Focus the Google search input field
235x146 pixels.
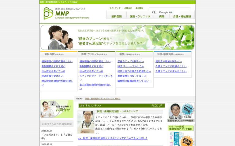(x=170, y=9)
